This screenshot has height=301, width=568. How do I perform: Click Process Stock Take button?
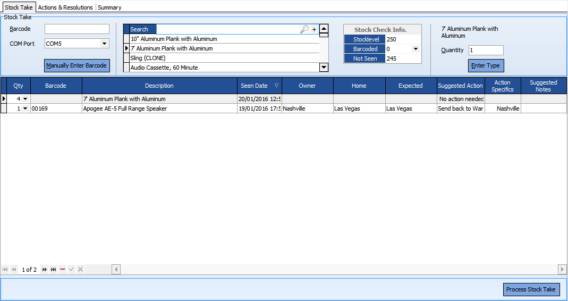click(x=531, y=289)
